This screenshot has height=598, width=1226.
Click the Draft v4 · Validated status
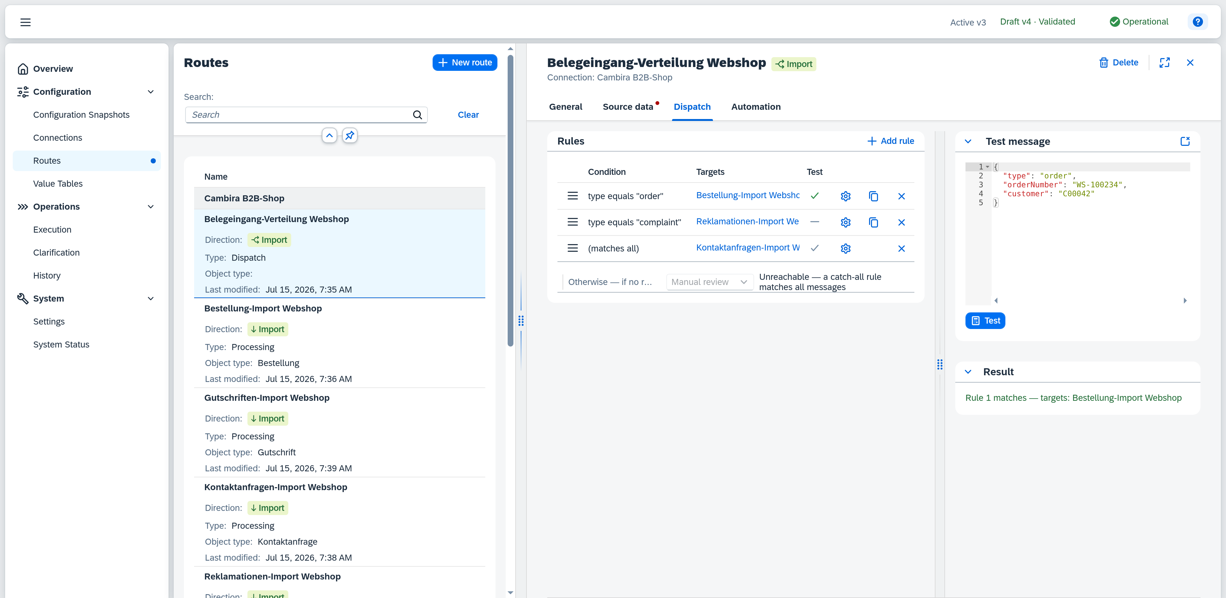[1038, 22]
